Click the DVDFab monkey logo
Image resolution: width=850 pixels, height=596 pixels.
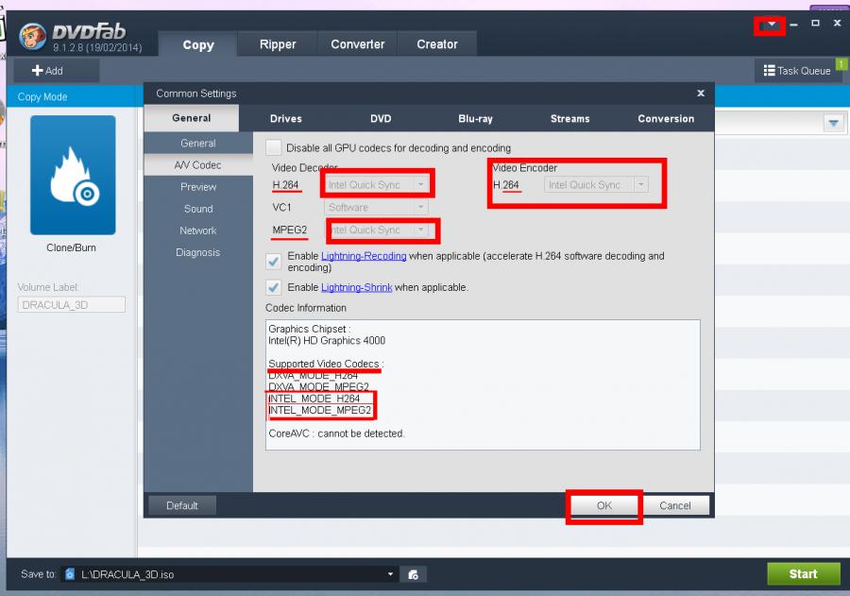[32, 37]
